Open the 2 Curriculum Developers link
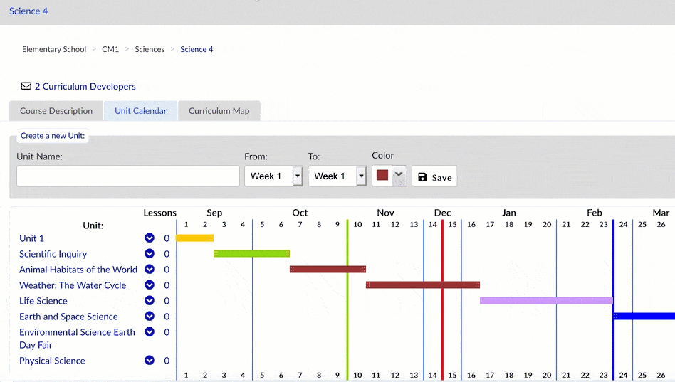This screenshot has width=675, height=382. 85,86
